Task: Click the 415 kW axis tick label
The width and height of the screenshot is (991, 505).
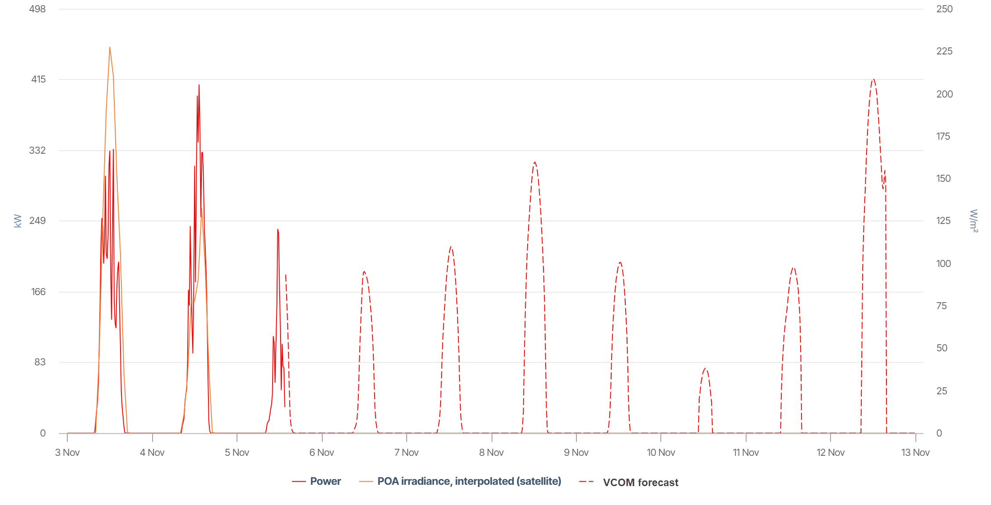Action: (38, 79)
